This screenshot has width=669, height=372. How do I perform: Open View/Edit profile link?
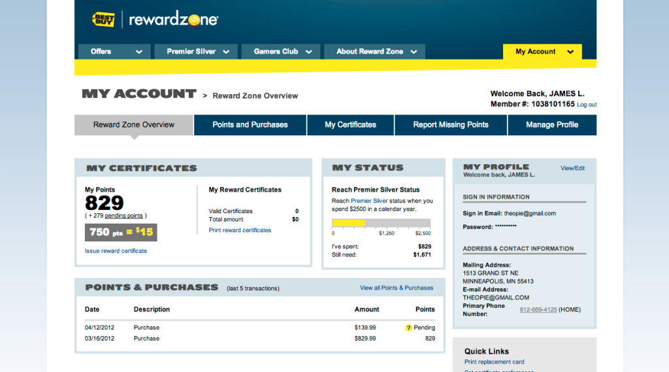(572, 168)
